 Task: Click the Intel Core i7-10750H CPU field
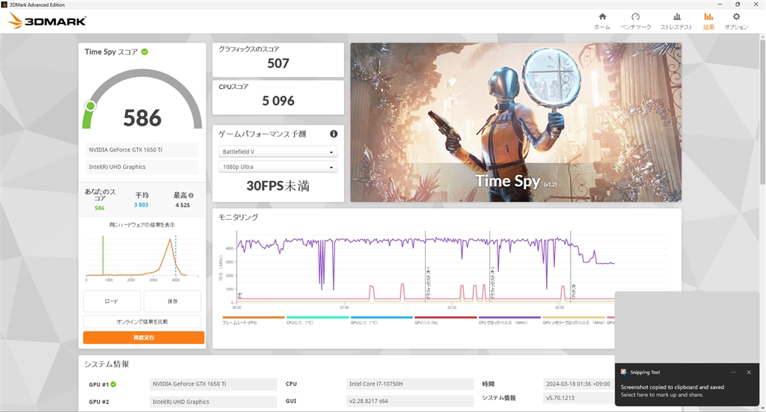coord(410,384)
